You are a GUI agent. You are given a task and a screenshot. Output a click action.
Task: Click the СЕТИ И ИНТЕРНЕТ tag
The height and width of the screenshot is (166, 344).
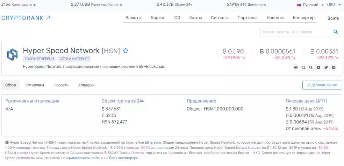coord(74,59)
